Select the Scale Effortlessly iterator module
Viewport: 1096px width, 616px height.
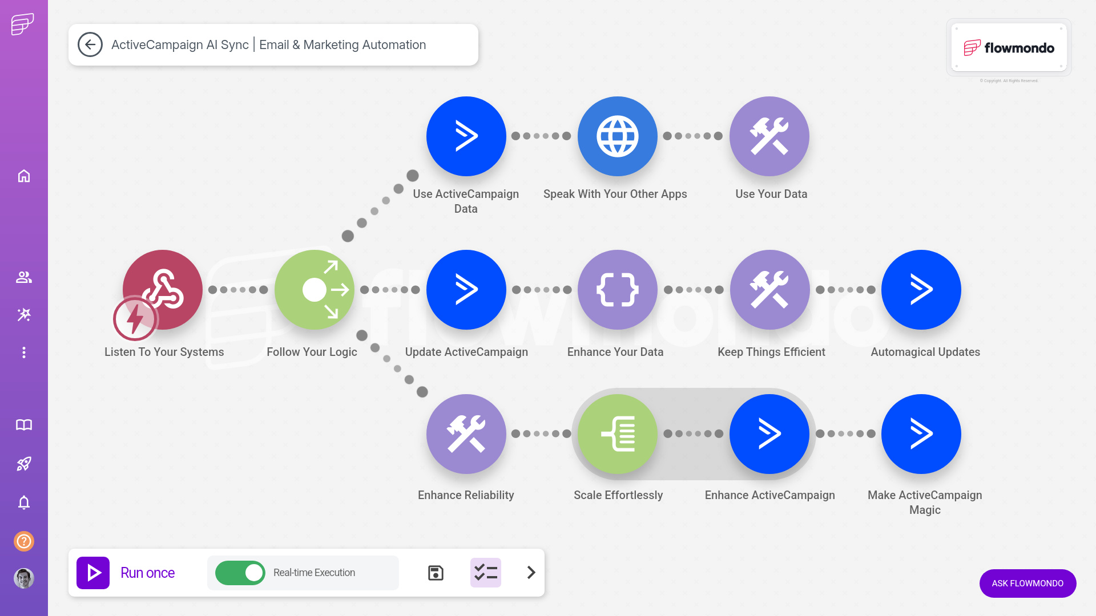[618, 434]
